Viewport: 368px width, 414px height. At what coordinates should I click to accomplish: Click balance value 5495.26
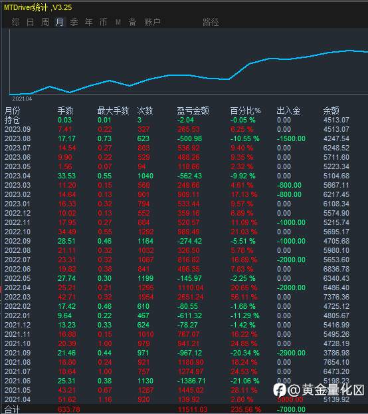336,334
